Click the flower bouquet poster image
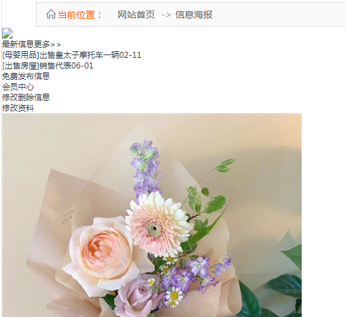This screenshot has width=345, height=317. coord(152,215)
